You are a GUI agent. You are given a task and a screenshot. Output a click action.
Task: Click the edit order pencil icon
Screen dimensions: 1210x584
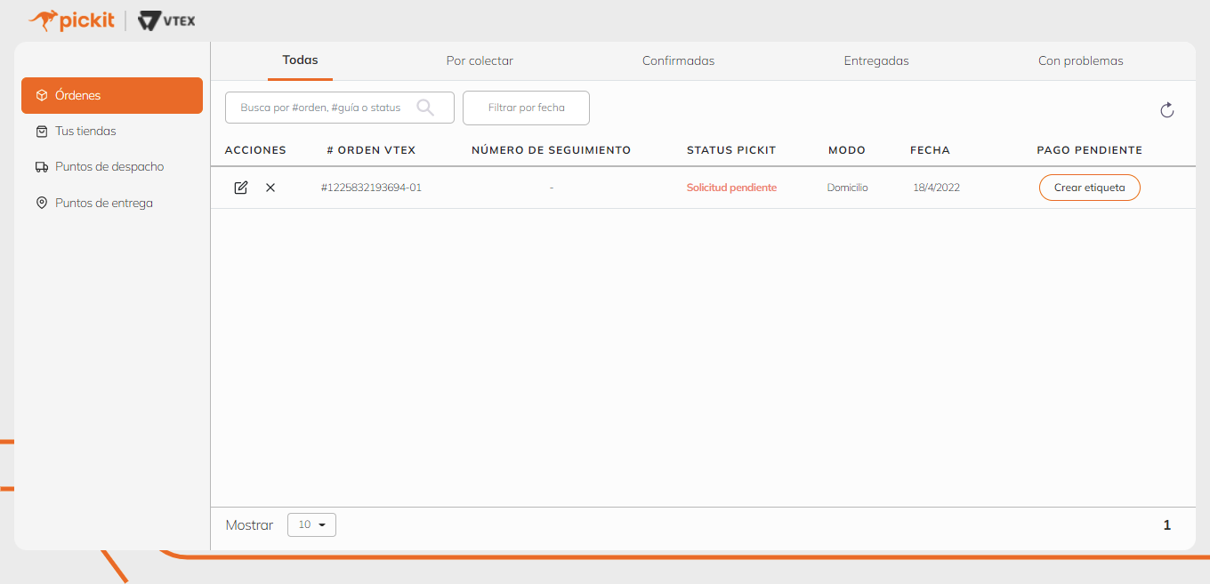tap(240, 188)
